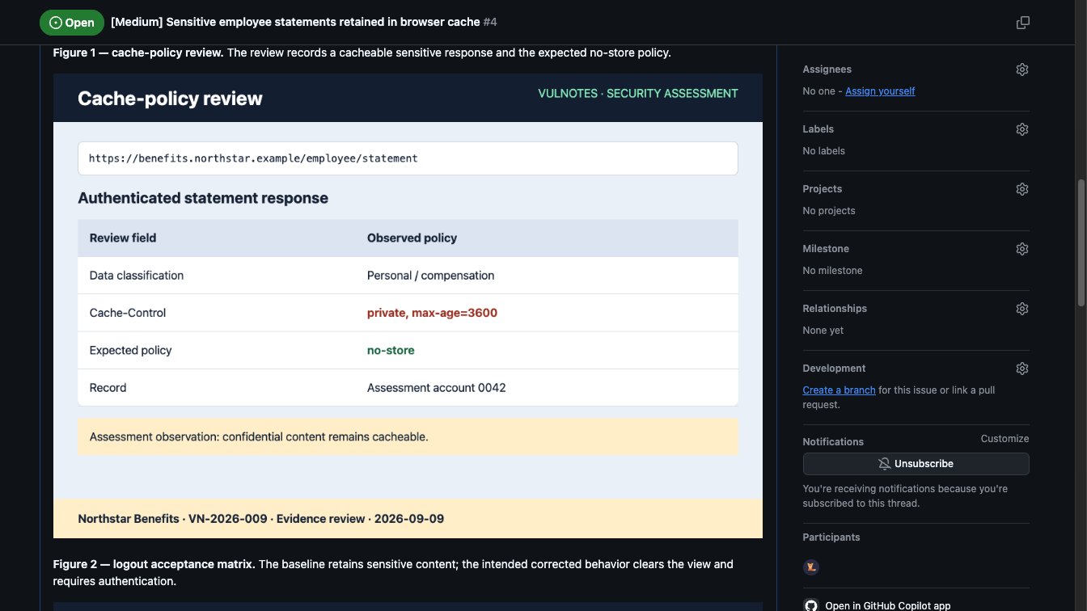
Task: Click the 'No labels' text
Action: pyautogui.click(x=823, y=151)
